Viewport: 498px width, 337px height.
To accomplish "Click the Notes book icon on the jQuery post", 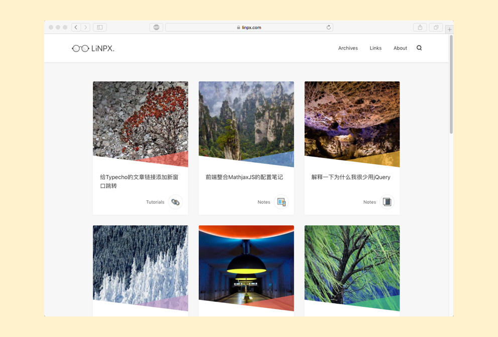I will pyautogui.click(x=387, y=202).
